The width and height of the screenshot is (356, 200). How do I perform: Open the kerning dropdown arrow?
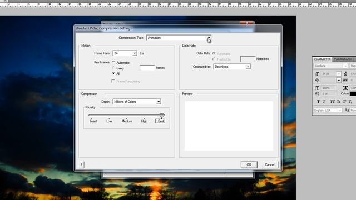pyautogui.click(x=339, y=80)
